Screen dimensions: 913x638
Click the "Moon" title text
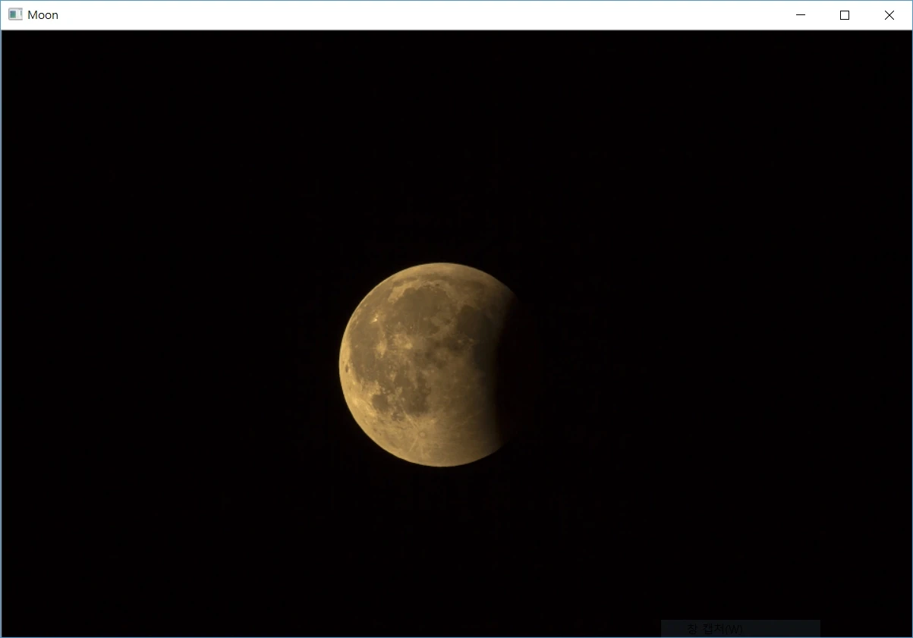(43, 15)
